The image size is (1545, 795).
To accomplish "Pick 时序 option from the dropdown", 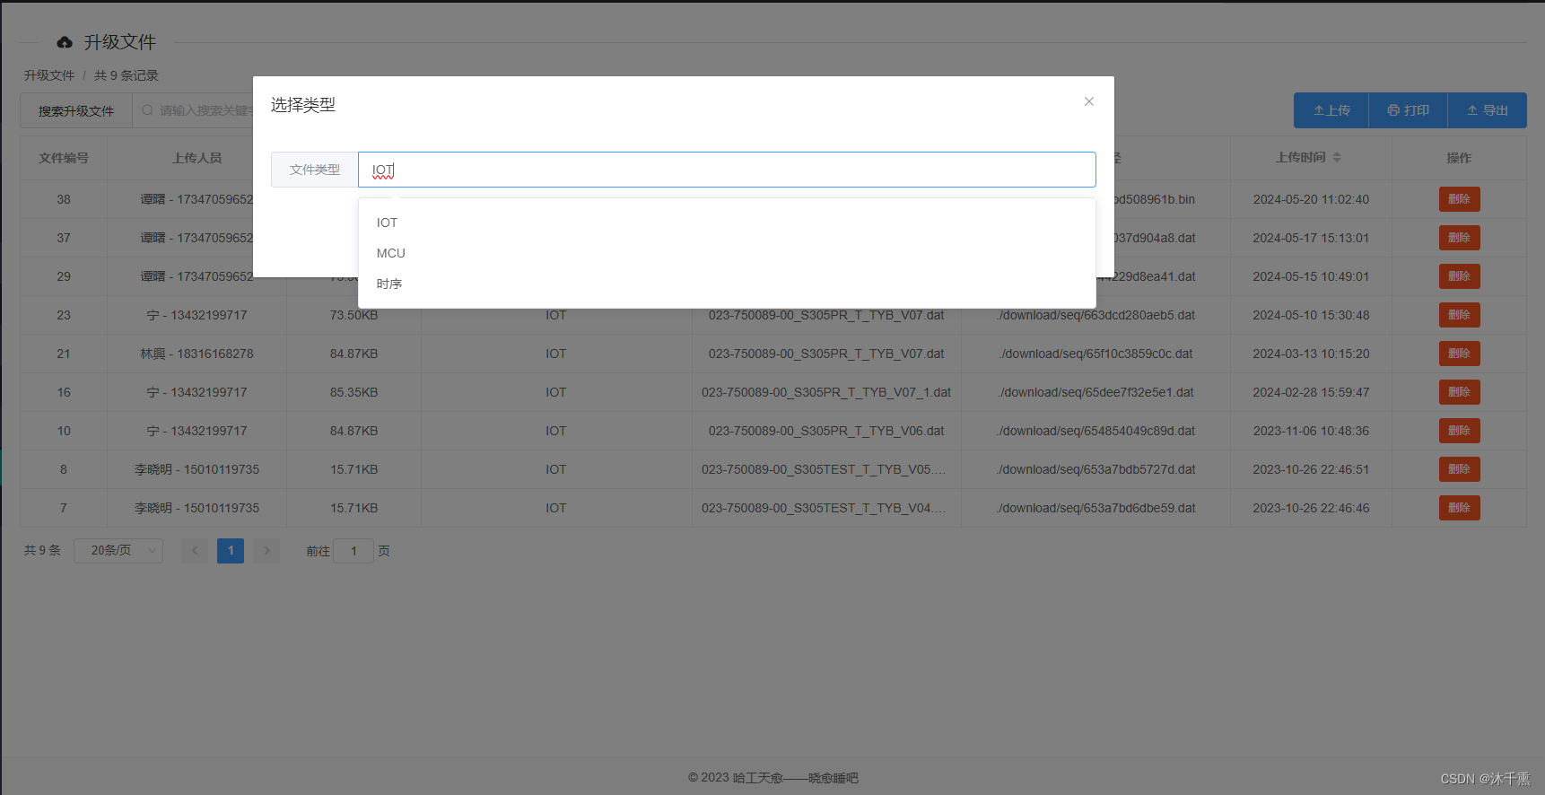I will (727, 284).
